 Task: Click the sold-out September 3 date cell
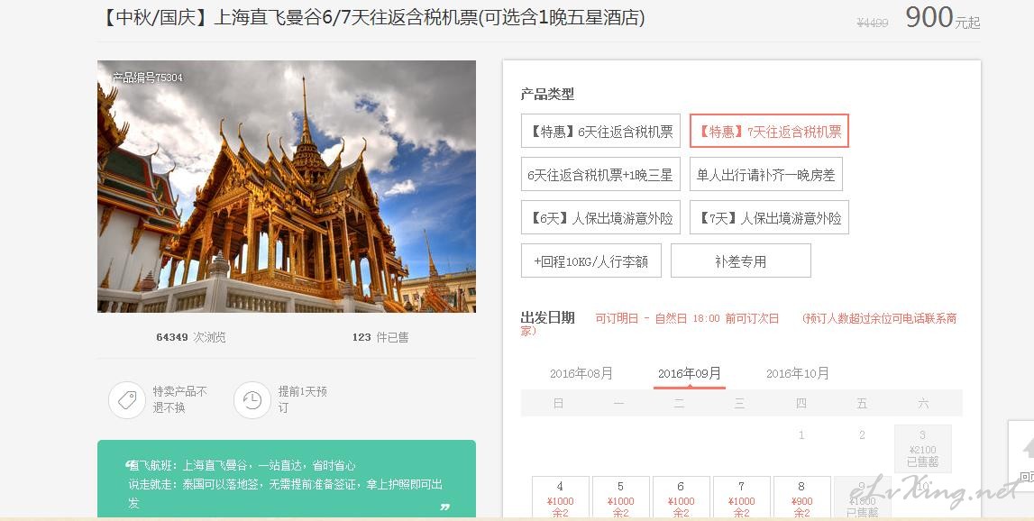pos(922,449)
